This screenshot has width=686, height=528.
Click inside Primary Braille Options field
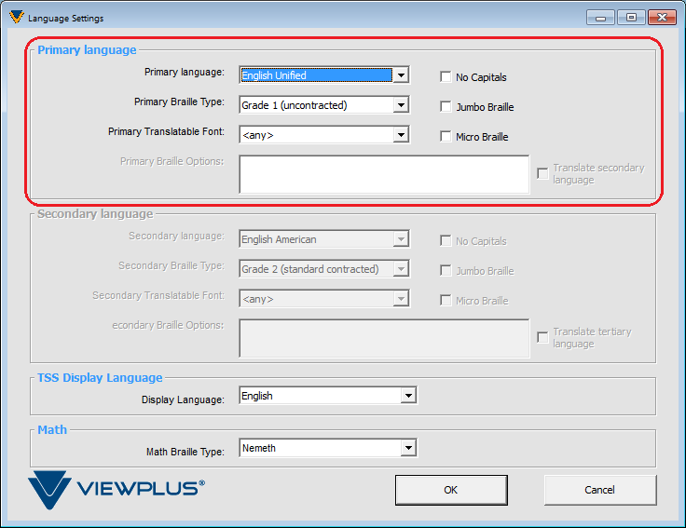click(x=384, y=174)
